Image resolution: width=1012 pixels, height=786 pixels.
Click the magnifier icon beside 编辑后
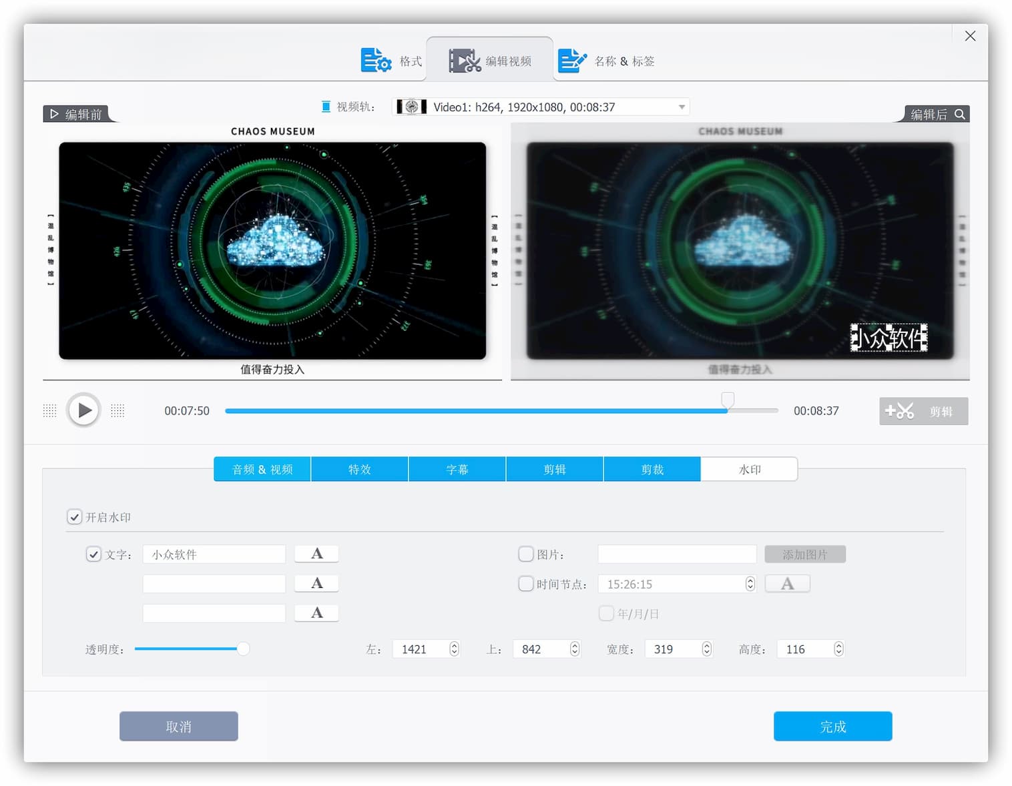click(960, 114)
